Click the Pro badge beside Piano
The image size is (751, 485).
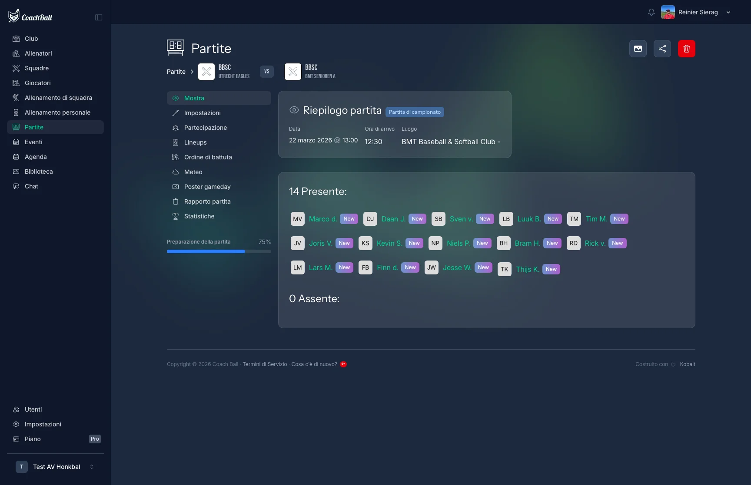[x=95, y=439]
